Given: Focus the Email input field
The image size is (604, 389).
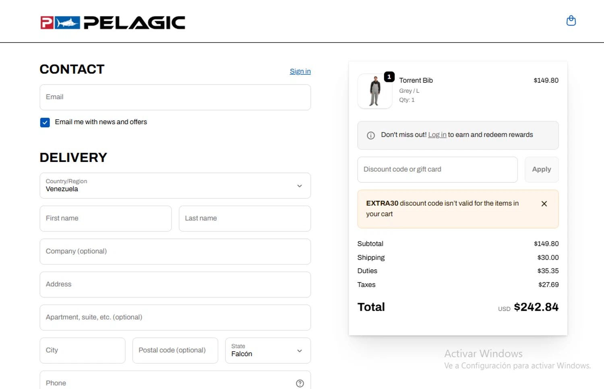Looking at the screenshot, I should pos(175,97).
